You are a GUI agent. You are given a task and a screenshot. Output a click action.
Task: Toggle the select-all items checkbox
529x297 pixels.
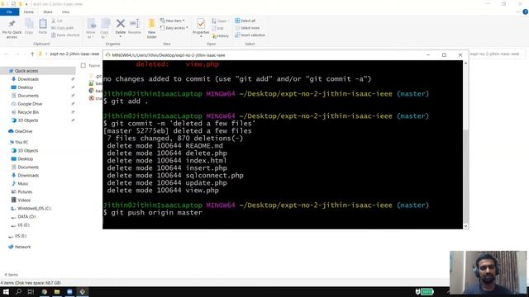83,65
